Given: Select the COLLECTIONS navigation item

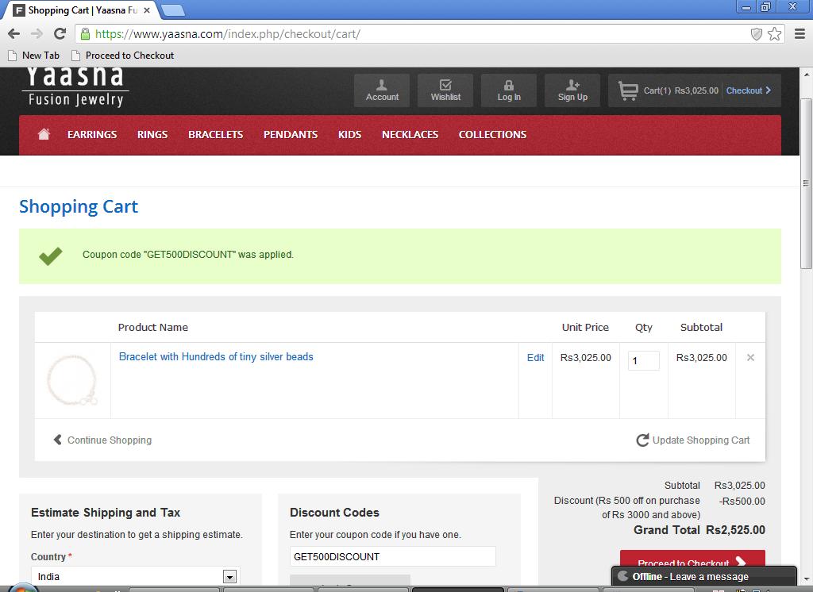Looking at the screenshot, I should [492, 135].
